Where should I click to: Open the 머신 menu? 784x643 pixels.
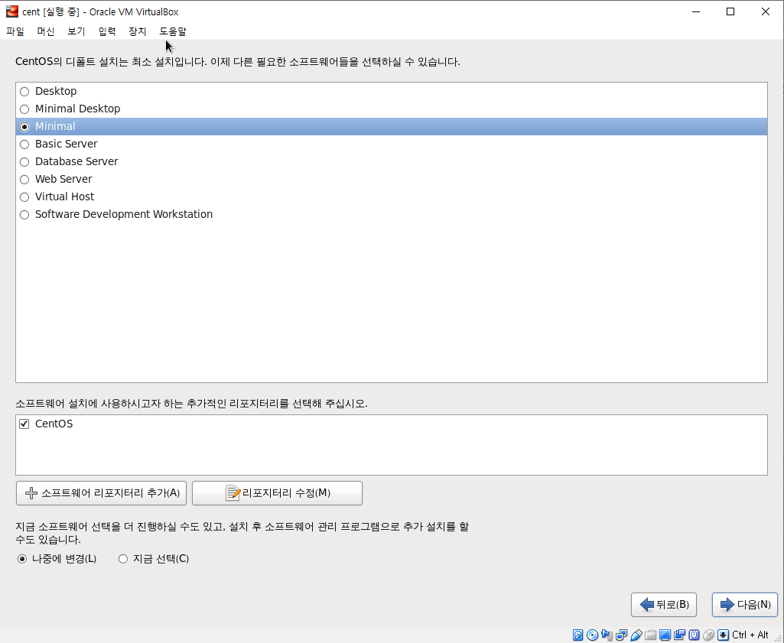(x=45, y=31)
